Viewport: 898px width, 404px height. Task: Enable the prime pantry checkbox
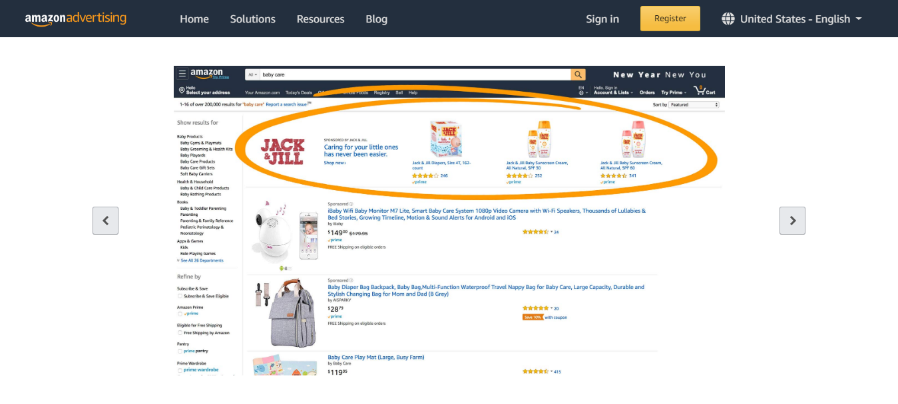(x=180, y=351)
